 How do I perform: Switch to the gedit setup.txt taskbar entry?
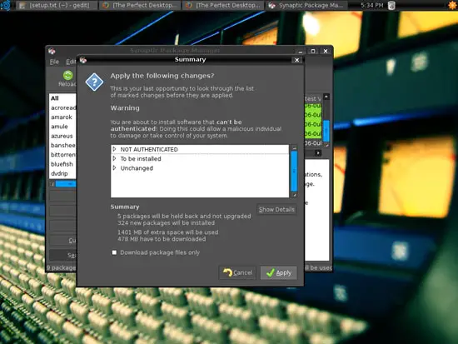[57, 5]
